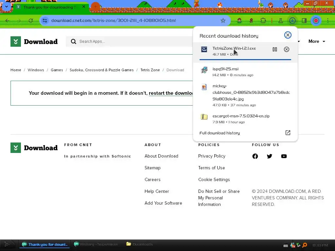Open the Chrome Labs flask icon

280,21
